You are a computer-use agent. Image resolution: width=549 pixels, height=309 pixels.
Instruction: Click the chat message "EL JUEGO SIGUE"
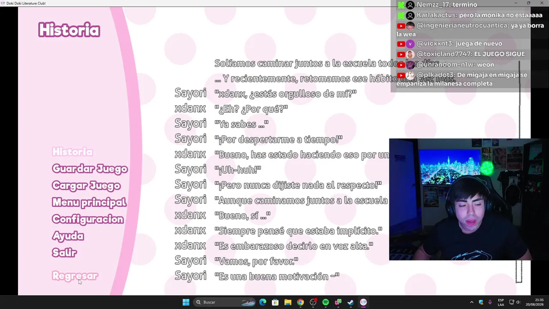[x=499, y=54]
